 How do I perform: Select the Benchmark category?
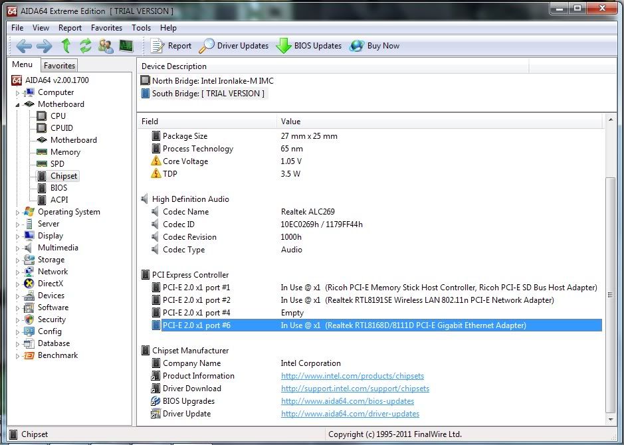(x=58, y=355)
